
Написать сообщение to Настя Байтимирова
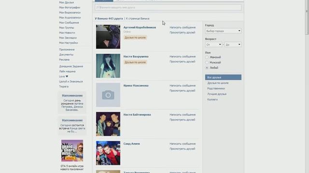(183, 114)
